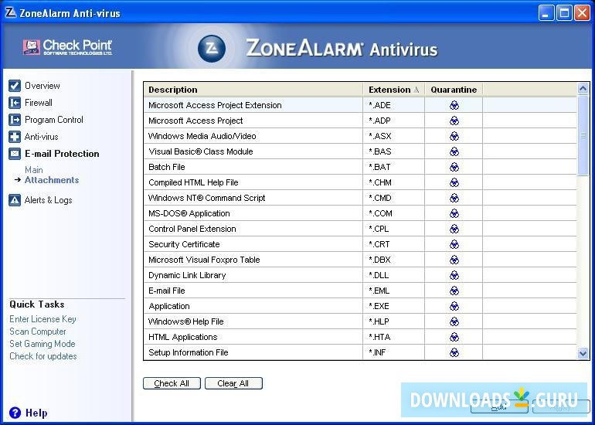Click quarantine icon for Dynamic Link Library
595x425 pixels.
tap(454, 276)
